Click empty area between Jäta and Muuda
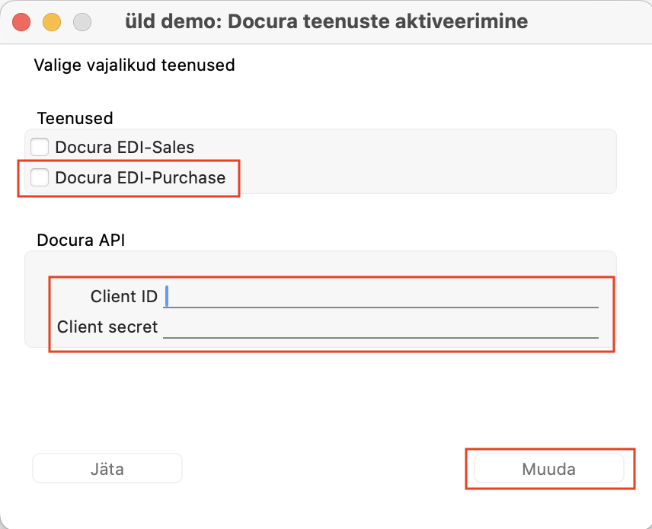The image size is (652, 529). [x=328, y=468]
